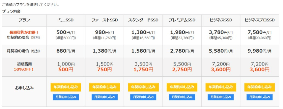Click 年契約申し込み for ミニSSD plan
Viewport: 283px width, 109px height.
coord(66,87)
